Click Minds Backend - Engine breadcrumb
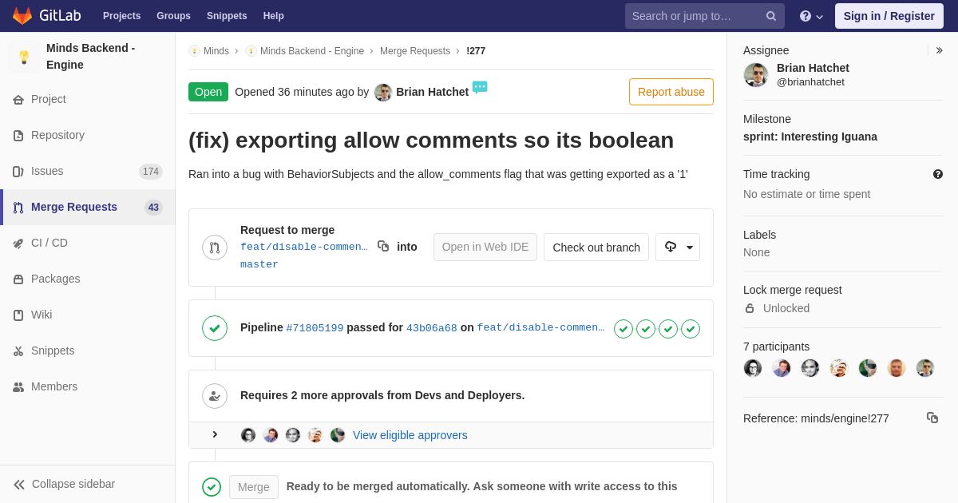958x503 pixels. [311, 51]
